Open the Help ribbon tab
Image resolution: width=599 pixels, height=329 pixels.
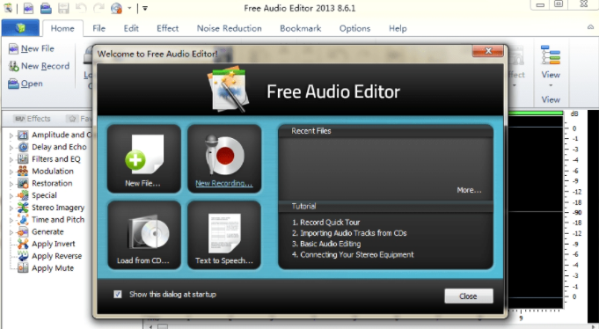coord(398,28)
